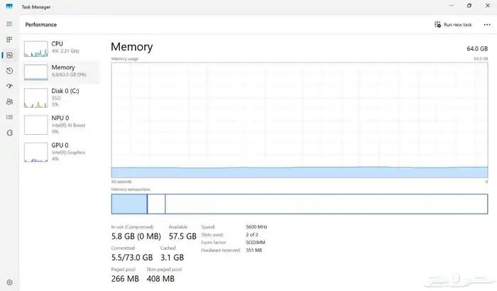
Task: Open the App history page icon
Action: (x=9, y=71)
